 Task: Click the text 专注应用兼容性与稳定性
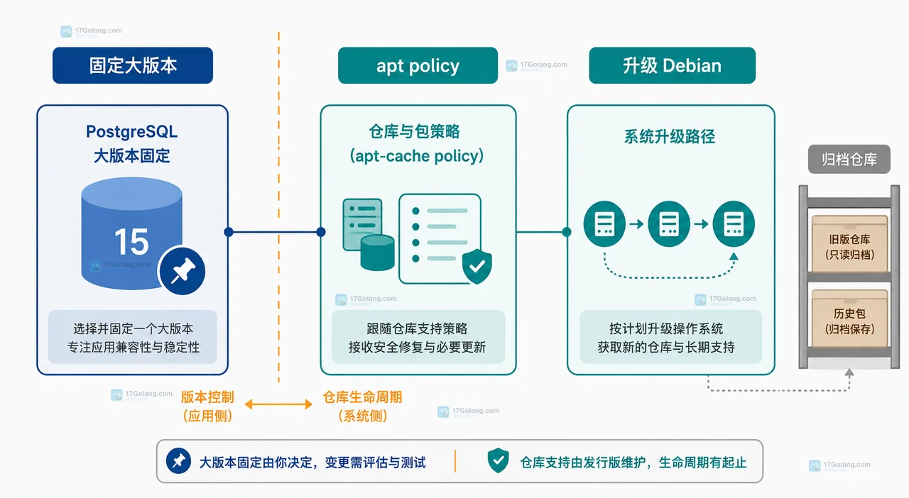(x=133, y=348)
